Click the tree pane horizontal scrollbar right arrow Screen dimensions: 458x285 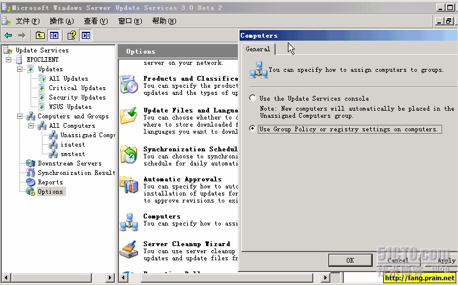(x=110, y=277)
